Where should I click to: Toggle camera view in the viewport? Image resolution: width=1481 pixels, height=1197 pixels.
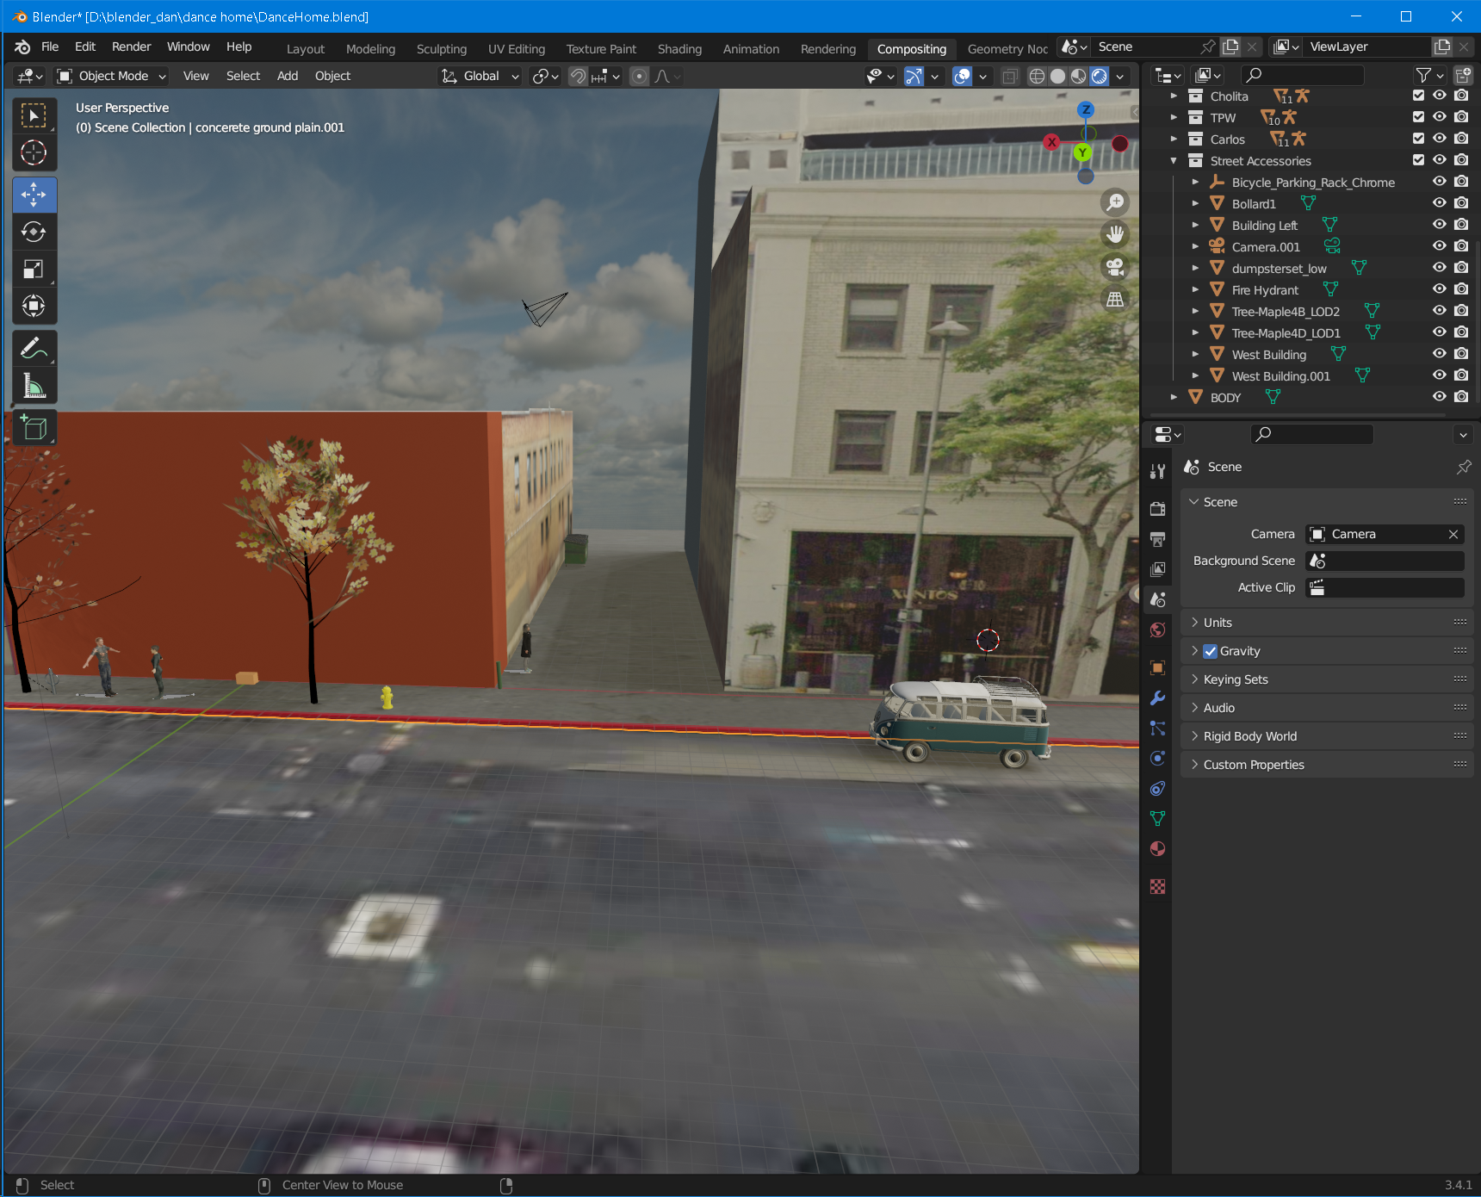(x=1115, y=267)
